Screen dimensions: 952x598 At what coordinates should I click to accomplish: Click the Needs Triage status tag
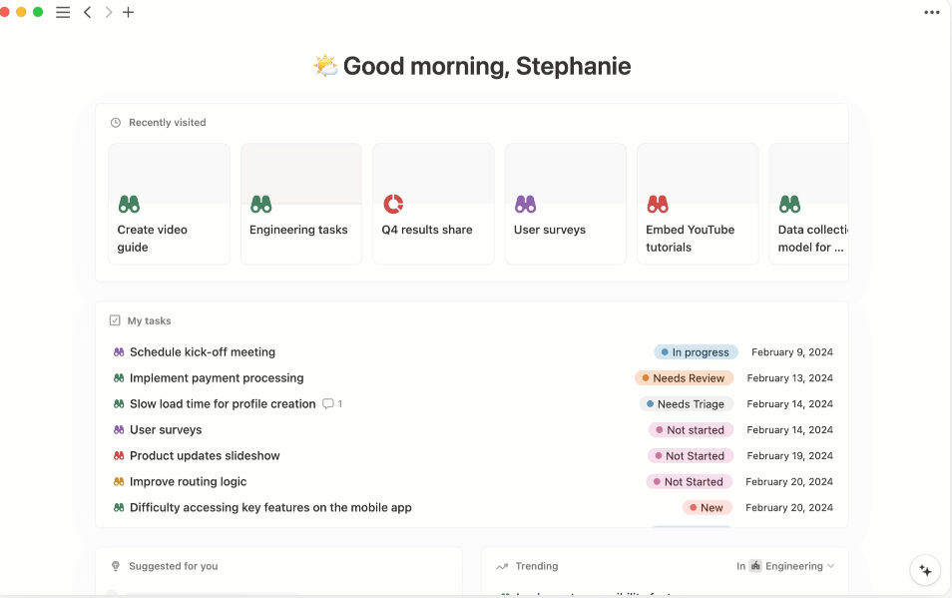[687, 403]
